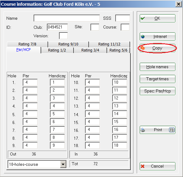Click the In total value 36

(96, 154)
